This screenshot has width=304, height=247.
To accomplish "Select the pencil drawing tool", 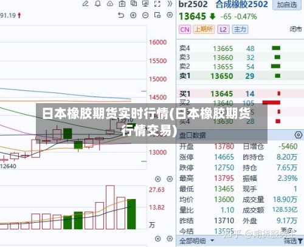I will click(86, 4).
